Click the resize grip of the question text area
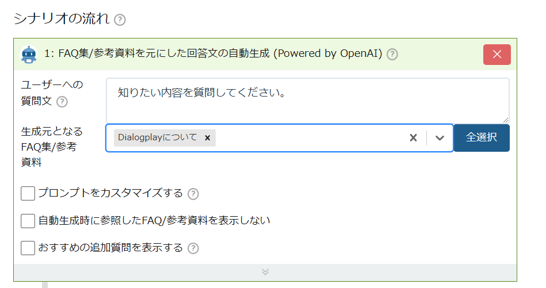546x288 pixels. (x=506, y=120)
